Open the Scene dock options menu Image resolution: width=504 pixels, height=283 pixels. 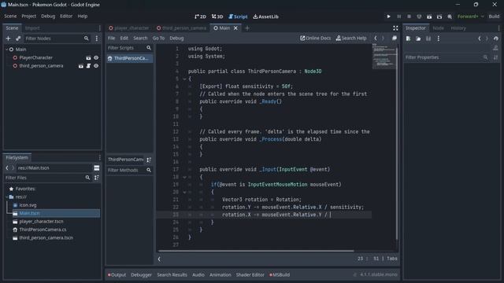click(100, 28)
